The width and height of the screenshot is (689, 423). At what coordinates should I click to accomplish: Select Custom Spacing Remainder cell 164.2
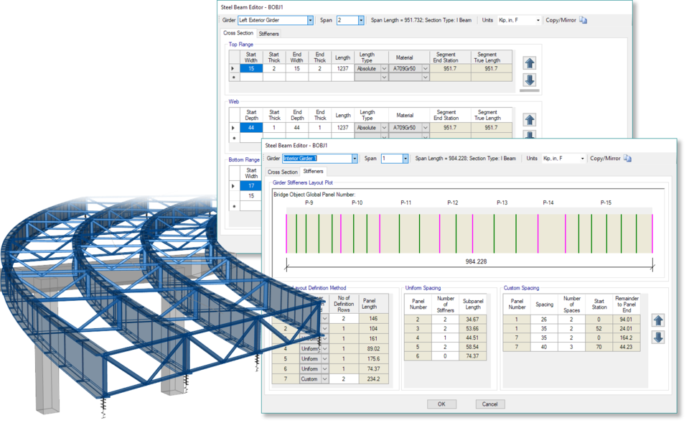tap(626, 338)
